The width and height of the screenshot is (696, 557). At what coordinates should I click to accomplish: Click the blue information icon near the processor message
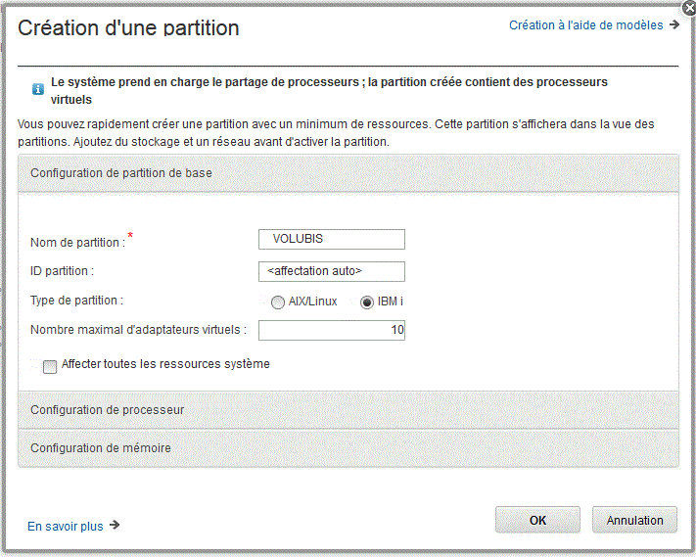pyautogui.click(x=38, y=89)
